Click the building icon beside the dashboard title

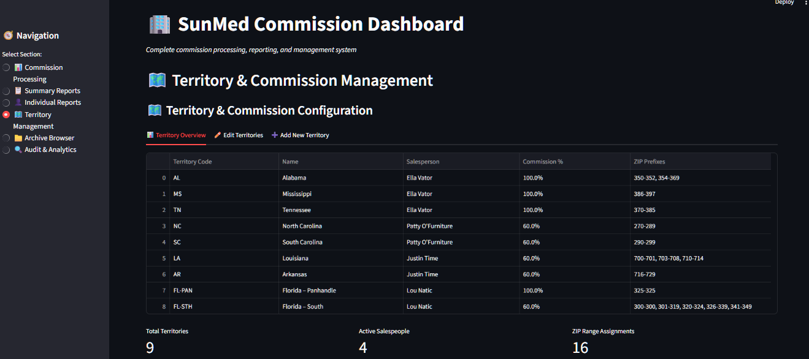158,23
